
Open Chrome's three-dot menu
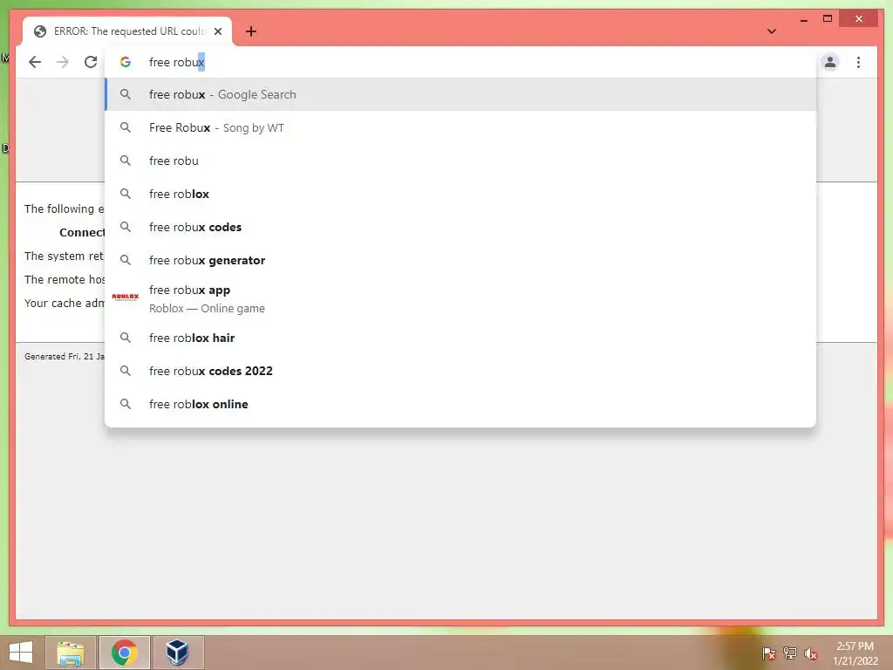point(858,62)
